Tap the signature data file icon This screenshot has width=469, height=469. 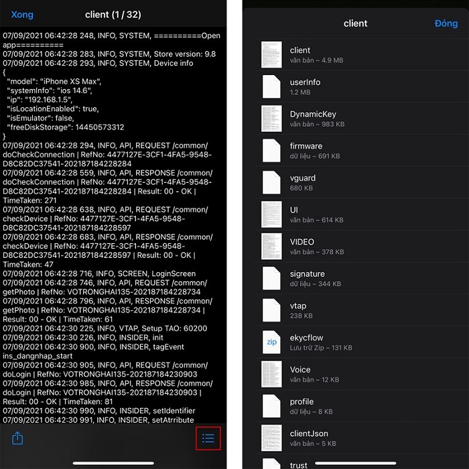coord(271,279)
